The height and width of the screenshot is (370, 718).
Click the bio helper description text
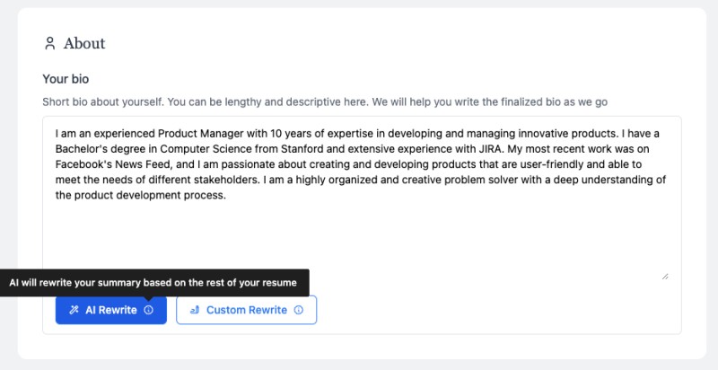pos(325,101)
